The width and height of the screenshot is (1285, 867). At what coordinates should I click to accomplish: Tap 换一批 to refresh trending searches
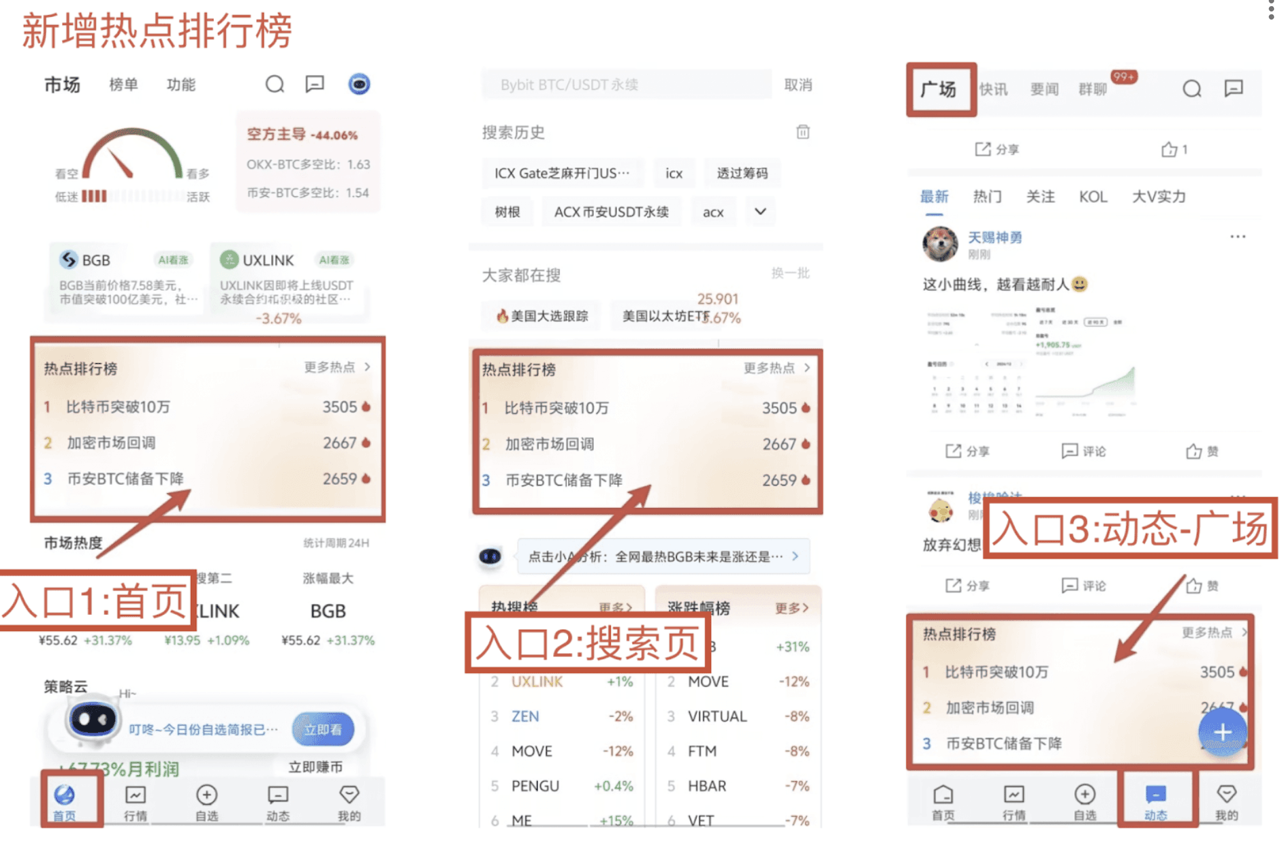tap(791, 273)
